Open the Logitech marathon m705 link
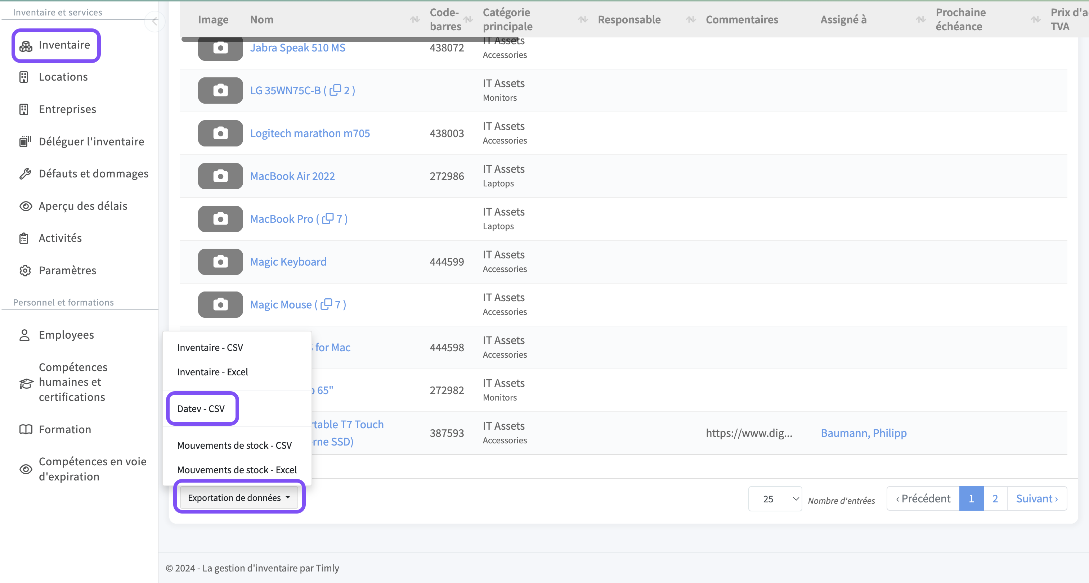 tap(310, 134)
